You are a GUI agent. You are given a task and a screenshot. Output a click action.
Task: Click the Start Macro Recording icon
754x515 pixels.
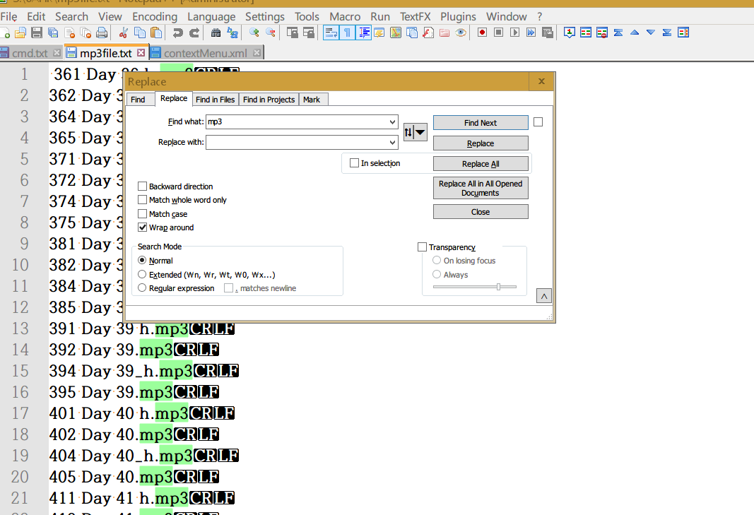(x=483, y=32)
